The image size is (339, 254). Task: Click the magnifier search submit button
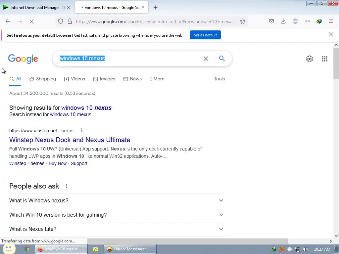[x=222, y=58]
